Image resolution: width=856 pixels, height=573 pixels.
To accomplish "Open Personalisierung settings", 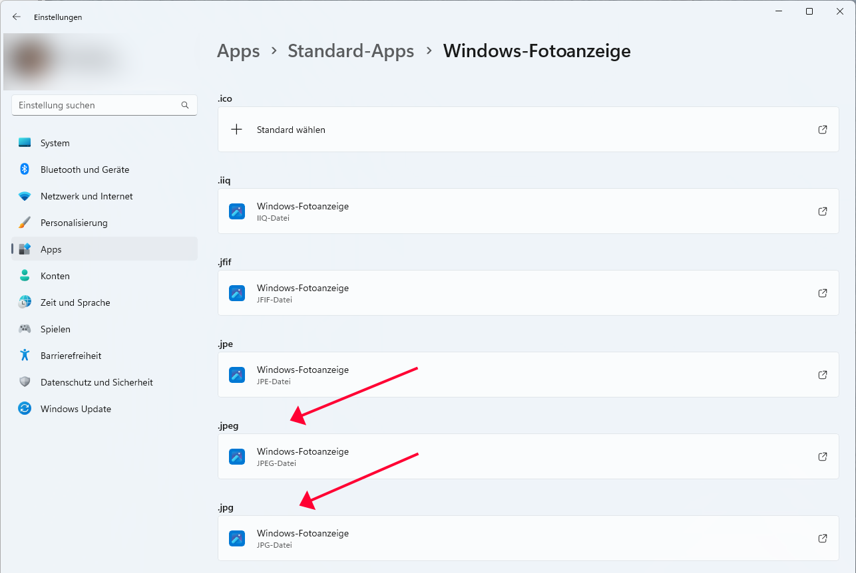I will [105, 223].
